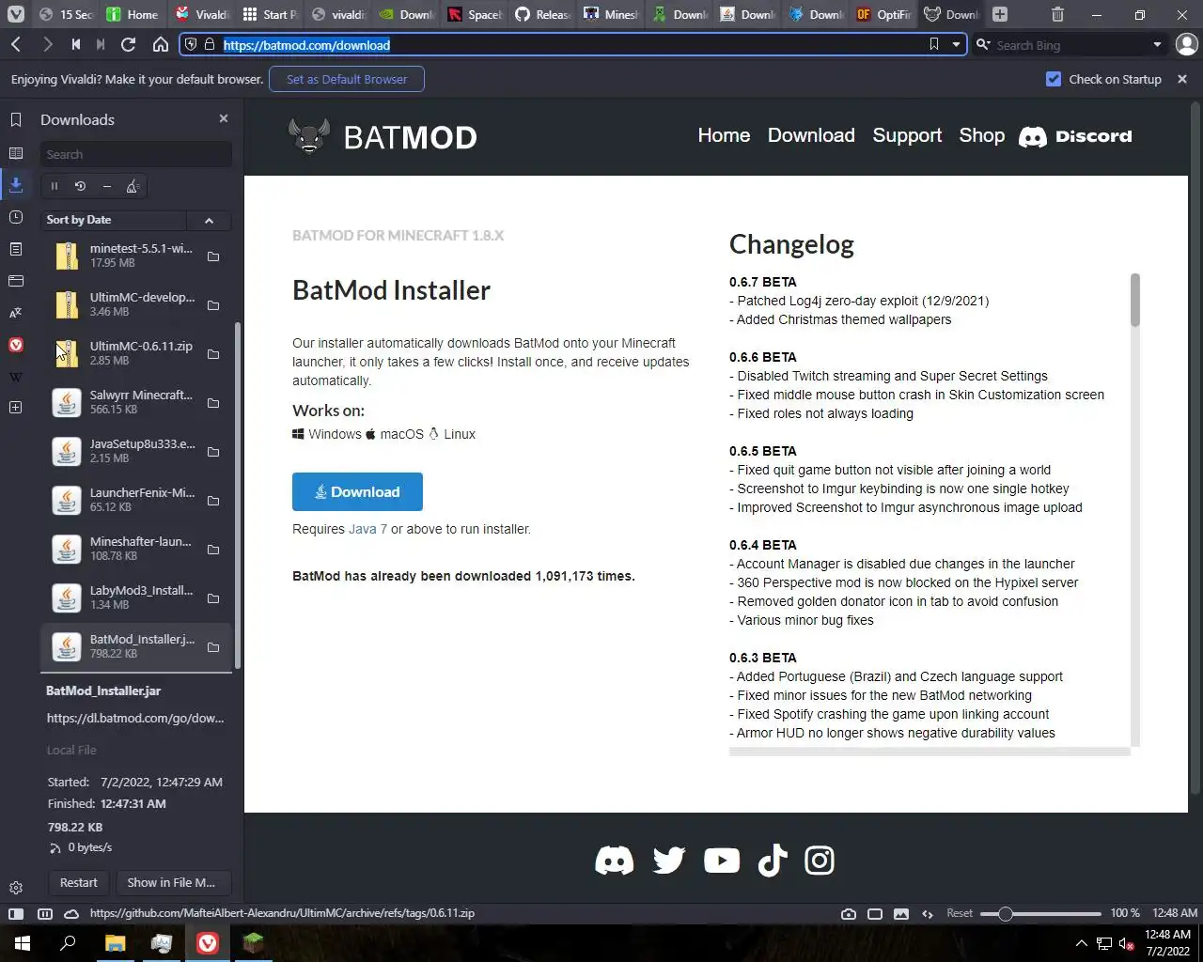Open File Explorer from the taskbar
The image size is (1203, 962).
pos(115,943)
